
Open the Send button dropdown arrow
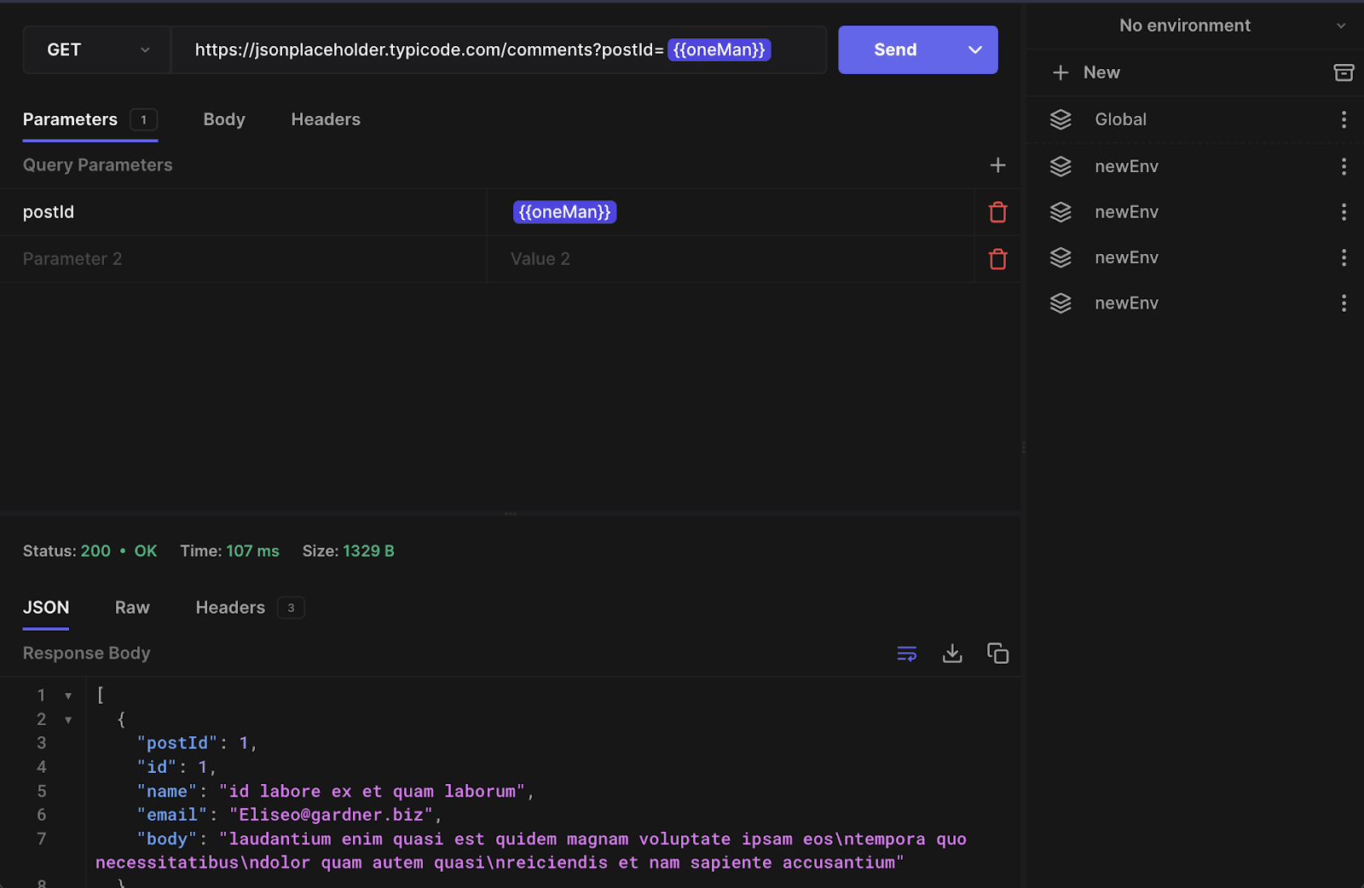974,49
